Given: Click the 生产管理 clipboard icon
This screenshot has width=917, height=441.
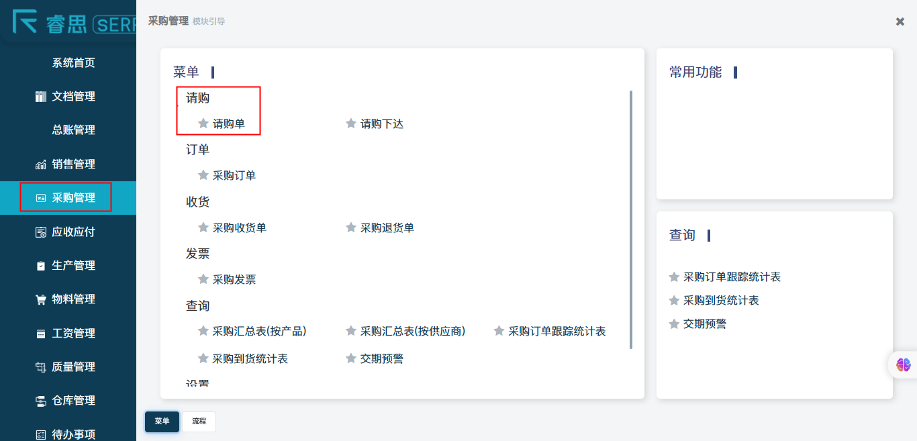Looking at the screenshot, I should 40,266.
